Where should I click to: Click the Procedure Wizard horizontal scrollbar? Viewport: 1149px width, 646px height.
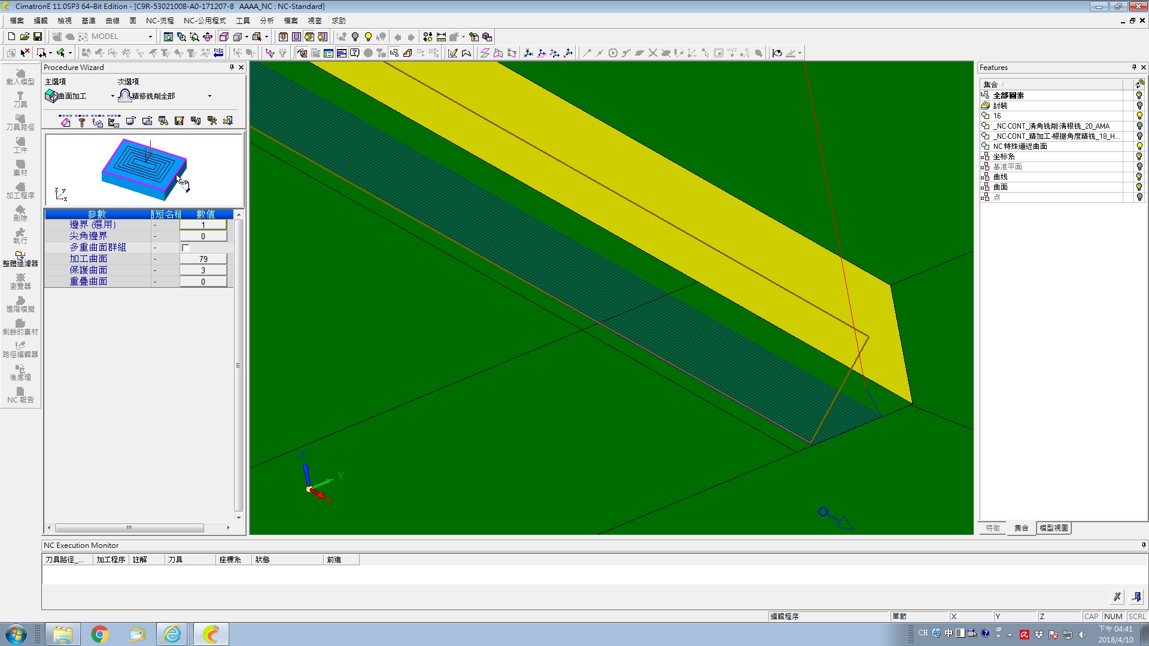(129, 528)
